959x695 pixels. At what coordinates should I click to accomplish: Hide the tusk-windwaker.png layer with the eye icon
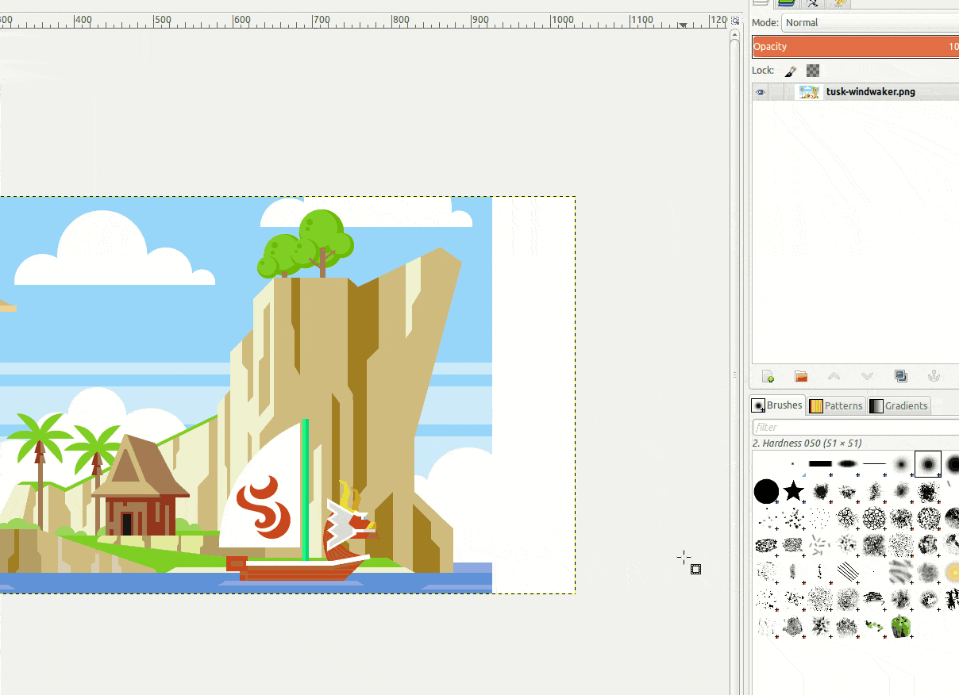click(x=761, y=92)
